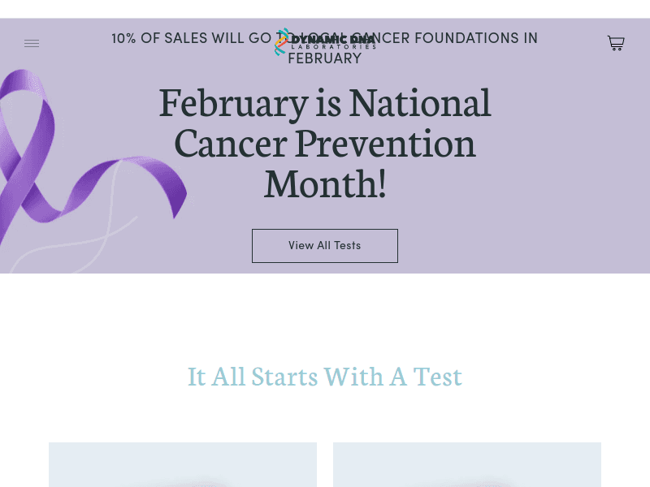Click the word "Test" in section heading
This screenshot has width=650, height=487.
coord(437,377)
